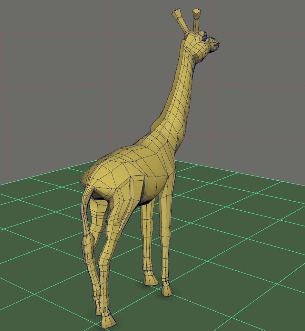The image size is (305, 331).
Task: Pick the front hoof closer to camera
Action: [x=167, y=289]
